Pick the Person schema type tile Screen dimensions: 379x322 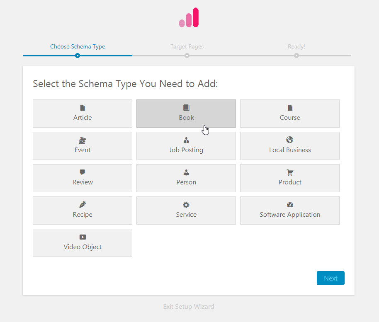coord(186,178)
